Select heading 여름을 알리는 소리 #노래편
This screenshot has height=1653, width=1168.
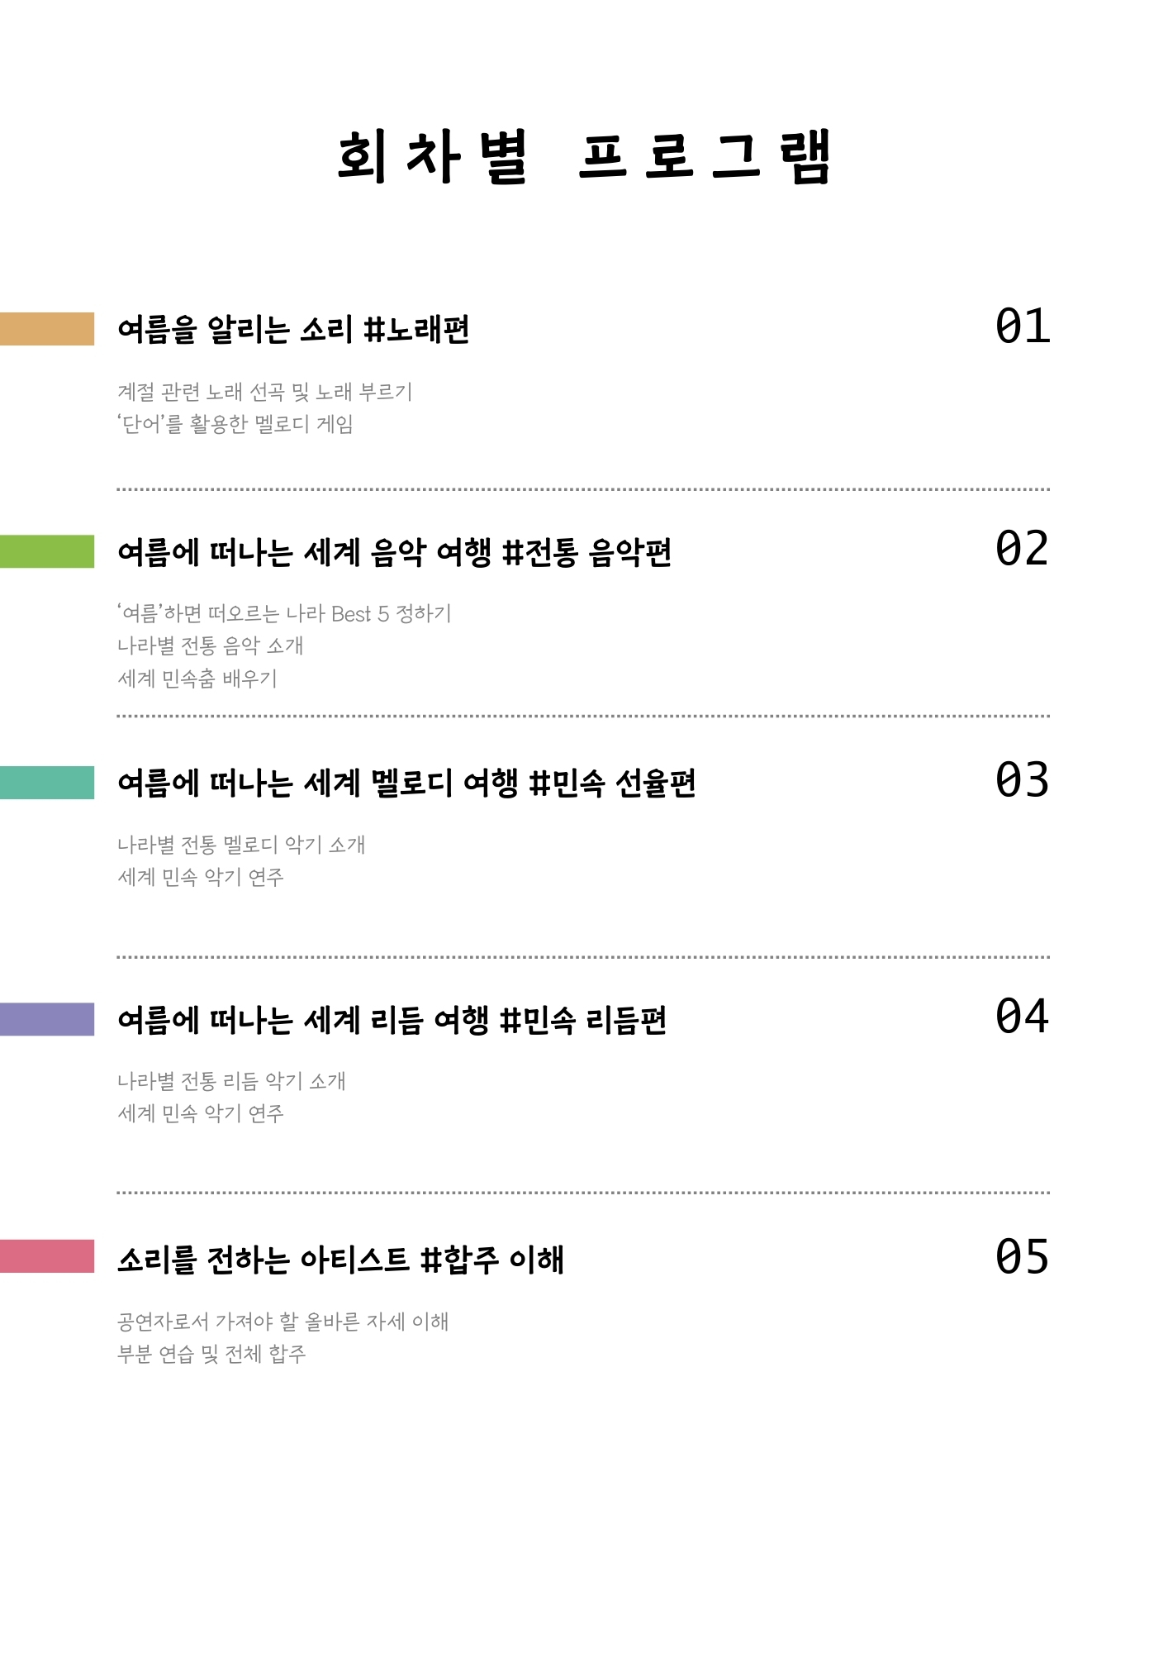(293, 329)
